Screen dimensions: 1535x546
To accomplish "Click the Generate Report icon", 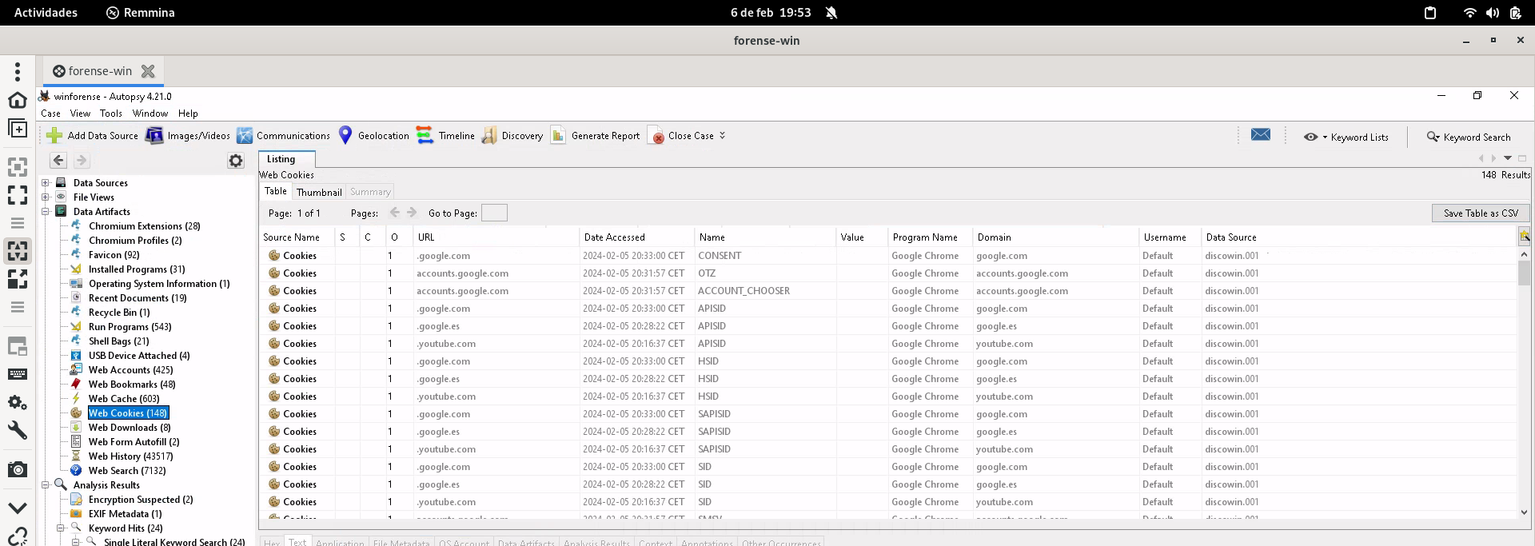I will tap(558, 136).
